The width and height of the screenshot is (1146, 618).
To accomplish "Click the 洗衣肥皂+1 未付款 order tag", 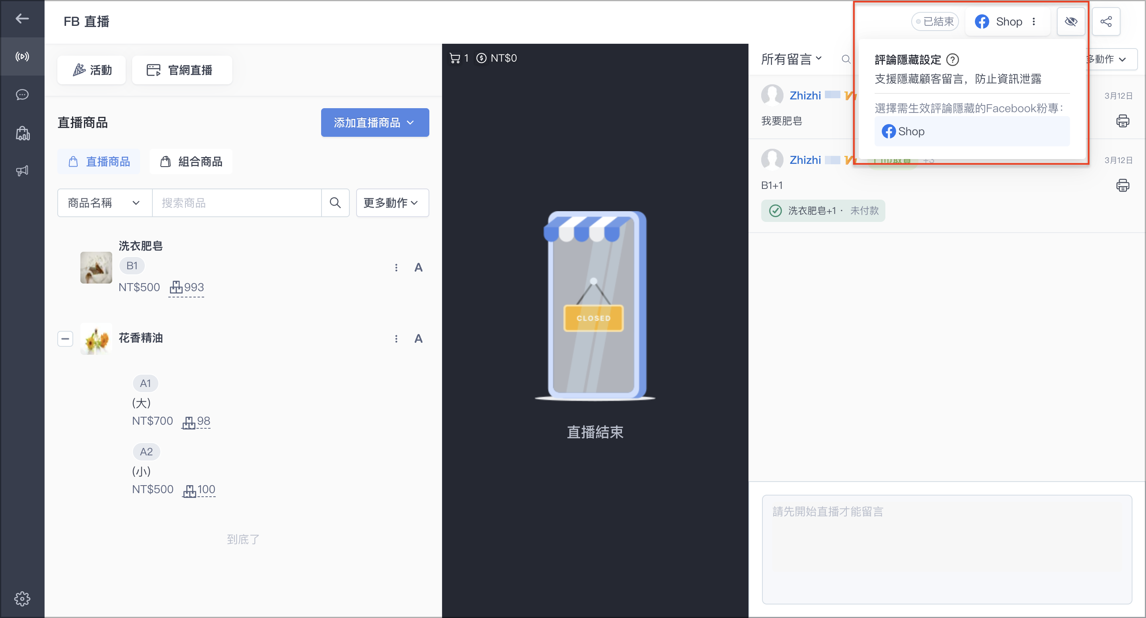I will point(822,211).
